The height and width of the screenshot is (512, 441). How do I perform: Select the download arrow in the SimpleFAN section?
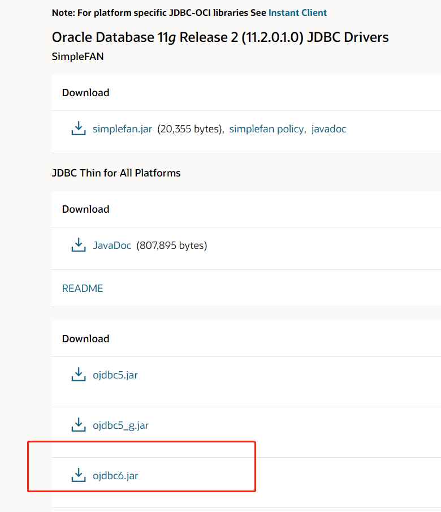[79, 128]
